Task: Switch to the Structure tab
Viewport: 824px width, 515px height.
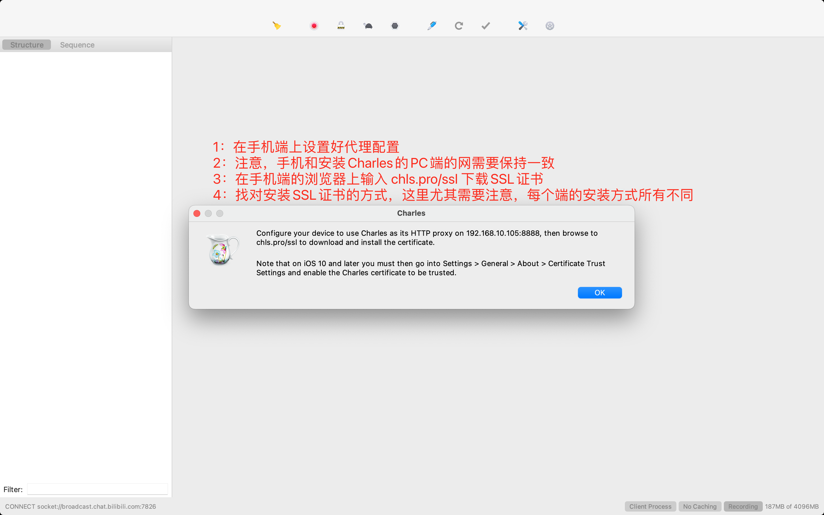Action: click(27, 45)
